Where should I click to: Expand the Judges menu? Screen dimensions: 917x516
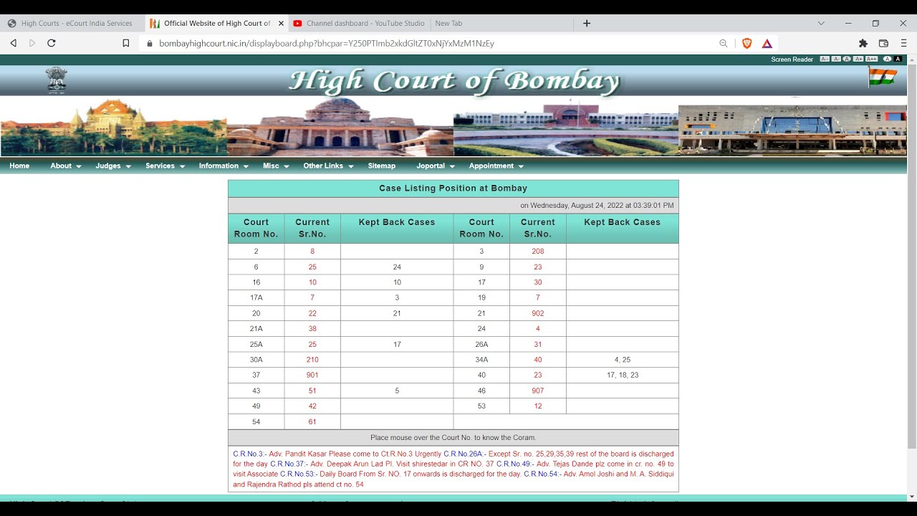tap(113, 166)
